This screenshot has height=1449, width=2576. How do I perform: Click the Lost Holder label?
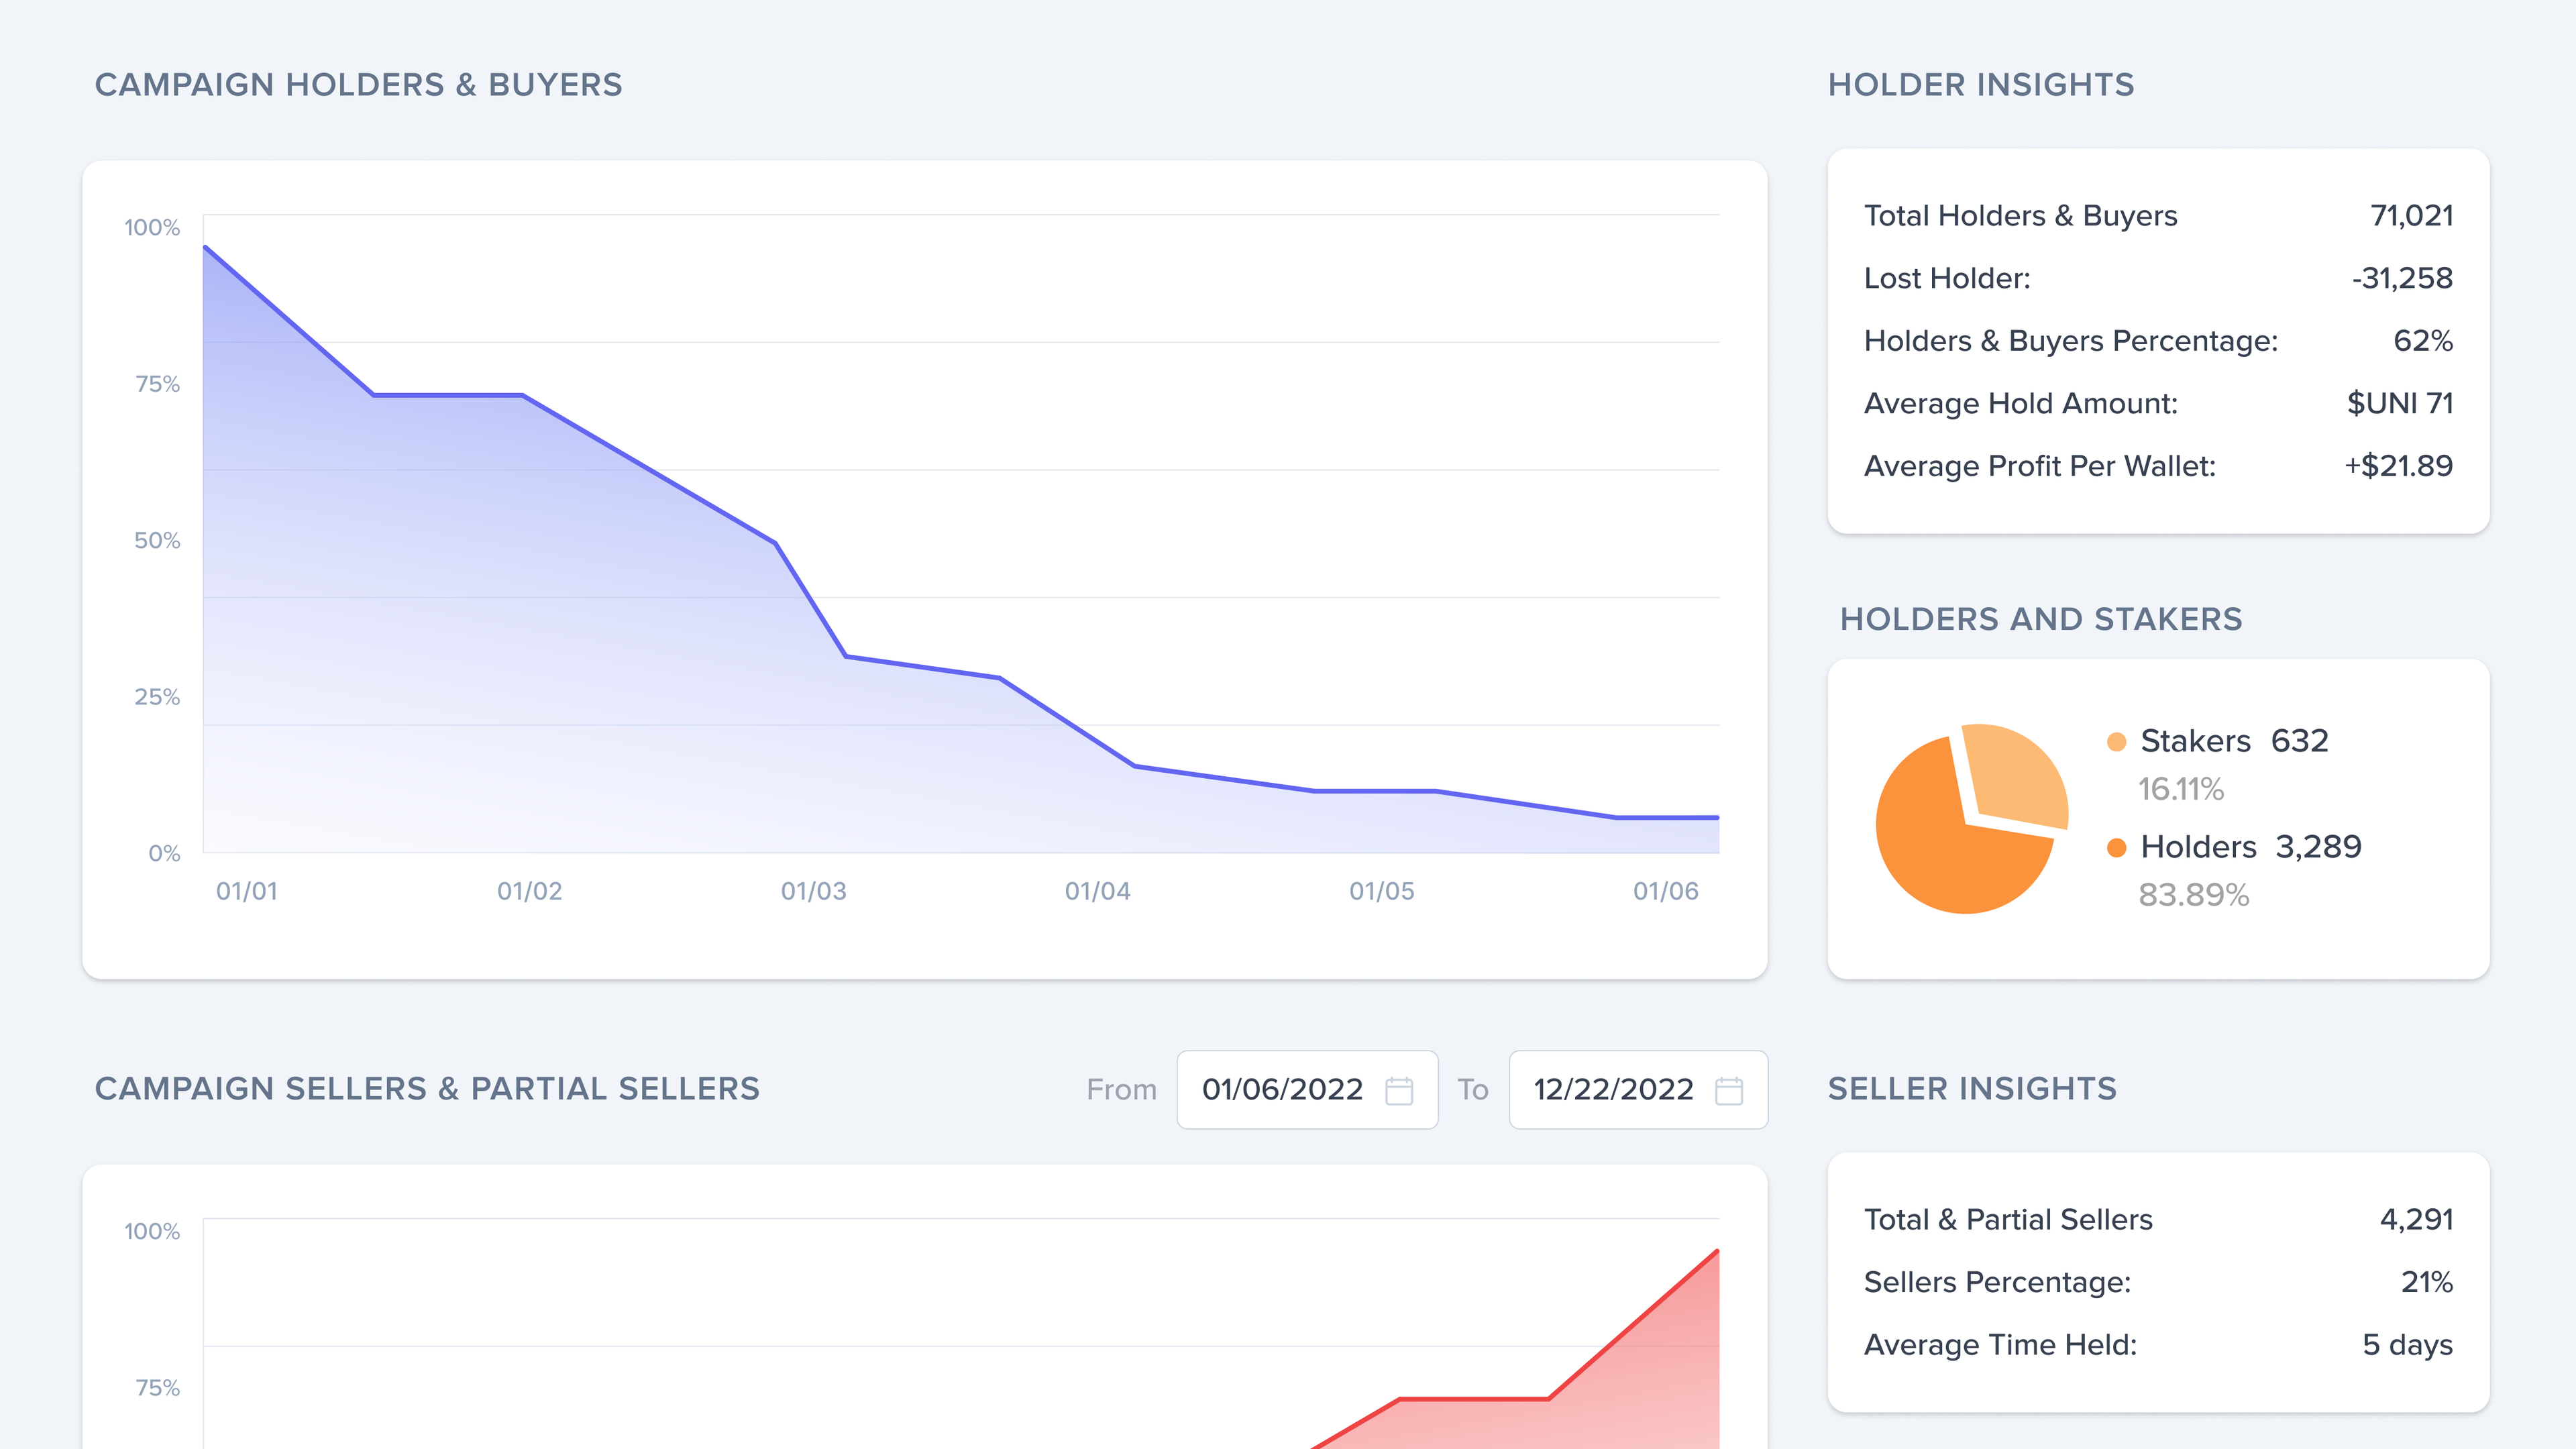(x=1947, y=278)
